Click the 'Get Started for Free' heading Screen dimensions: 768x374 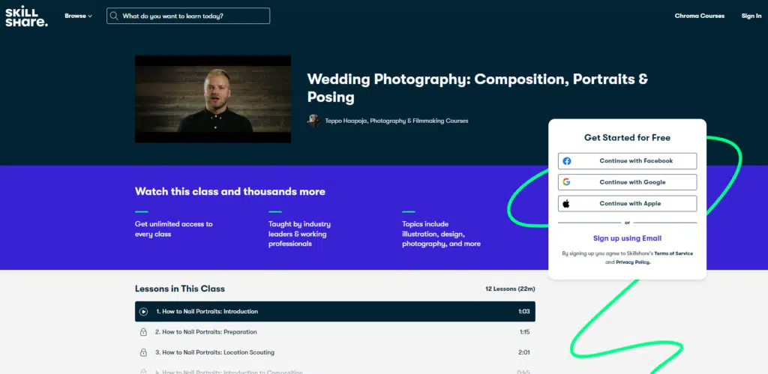[x=628, y=138]
